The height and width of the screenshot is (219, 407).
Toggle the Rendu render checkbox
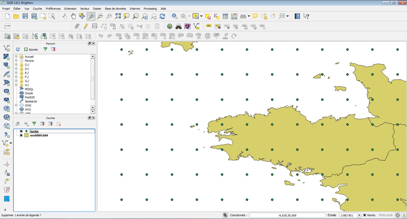click(x=365, y=215)
